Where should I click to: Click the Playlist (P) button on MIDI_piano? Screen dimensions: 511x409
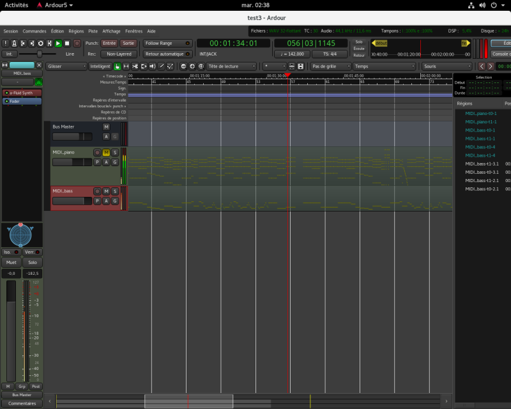click(97, 162)
